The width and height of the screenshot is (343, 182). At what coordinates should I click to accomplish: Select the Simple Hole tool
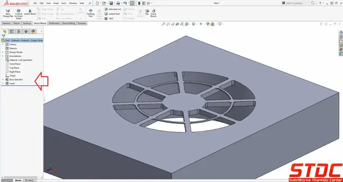coord(112,14)
